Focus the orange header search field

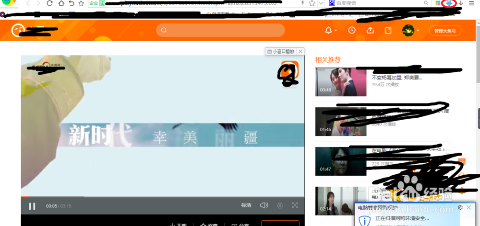220,30
